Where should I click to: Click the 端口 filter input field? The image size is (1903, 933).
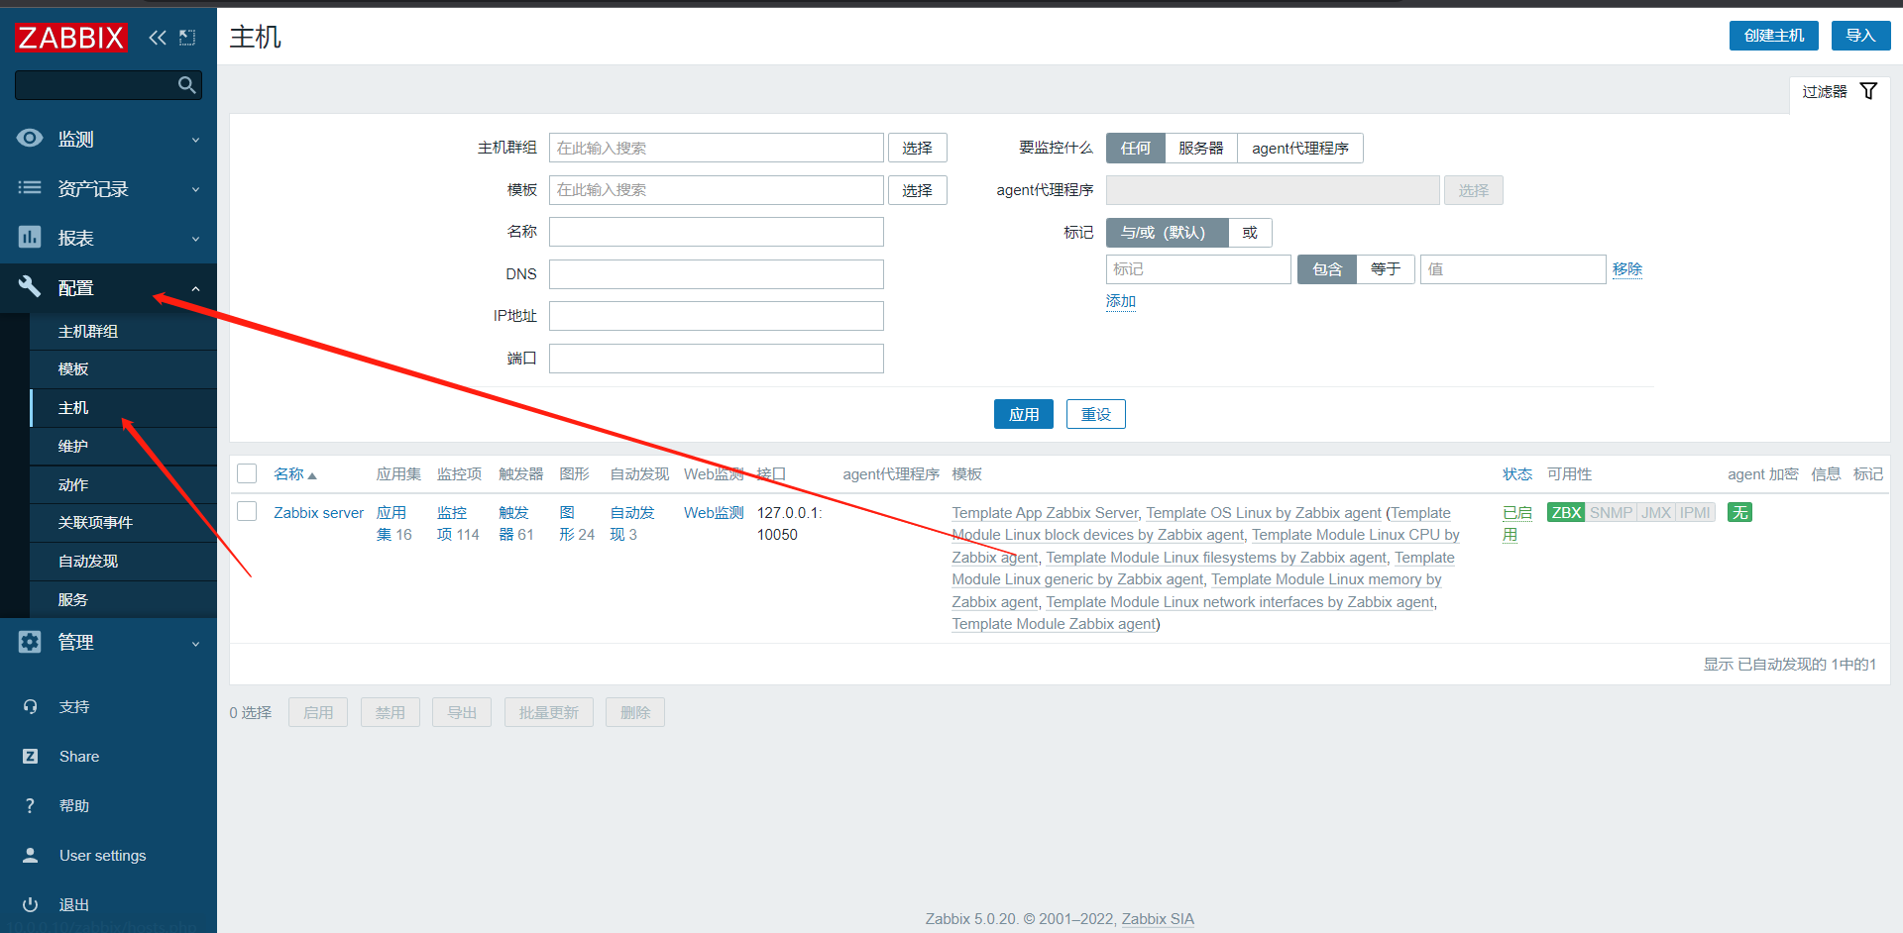[x=717, y=359]
